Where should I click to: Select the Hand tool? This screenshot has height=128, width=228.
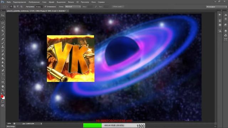[2, 86]
